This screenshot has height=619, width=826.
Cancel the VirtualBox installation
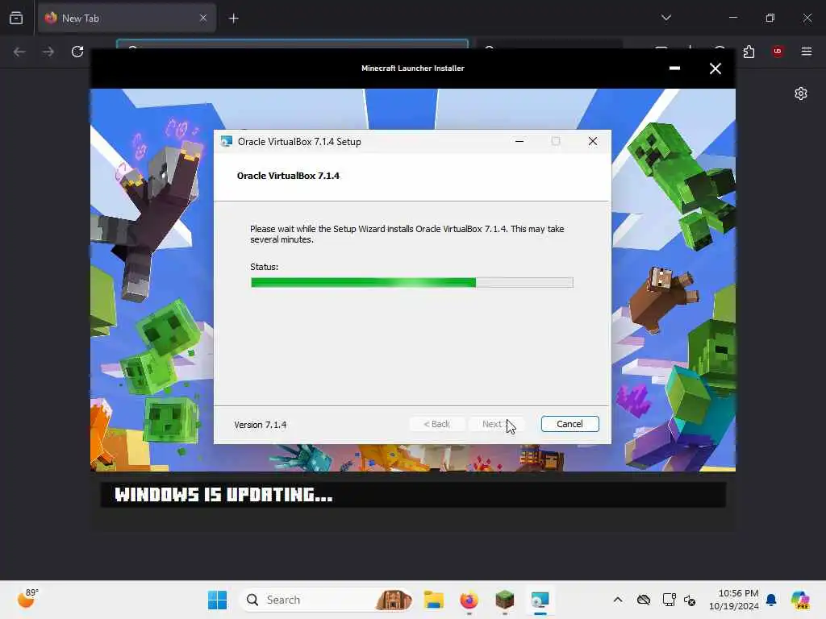(x=569, y=424)
